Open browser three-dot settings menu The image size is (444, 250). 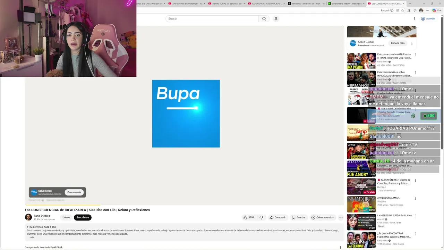(427, 10)
